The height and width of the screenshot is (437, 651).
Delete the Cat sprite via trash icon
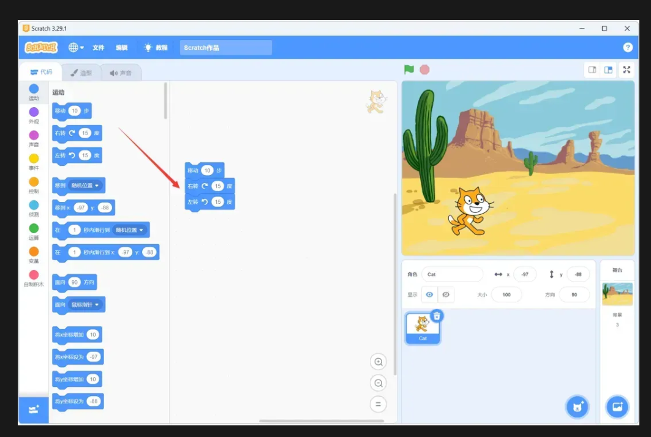tap(437, 316)
